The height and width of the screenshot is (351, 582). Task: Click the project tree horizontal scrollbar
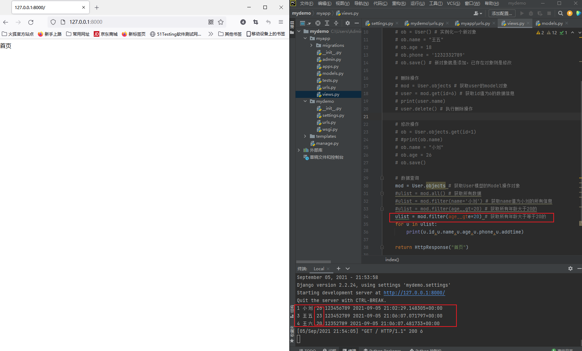click(313, 262)
